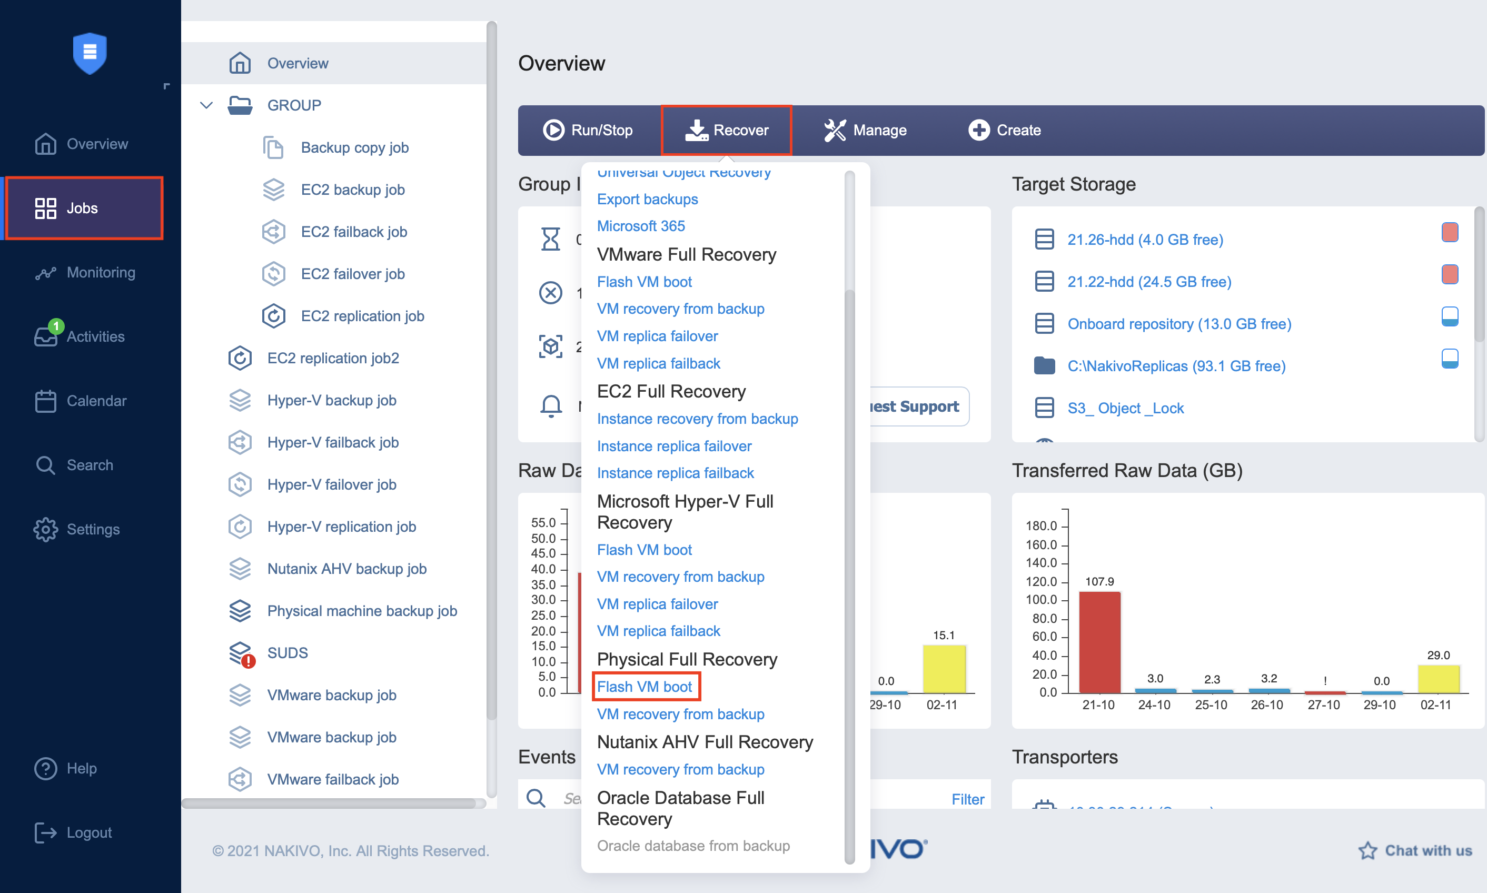Viewport: 1487px width, 893px height.
Task: Select Hyper-V failback job
Action: click(x=333, y=442)
